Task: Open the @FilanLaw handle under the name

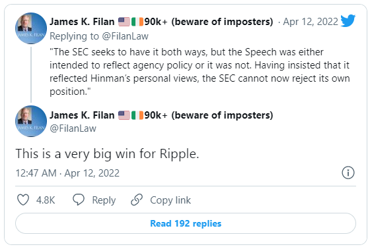Action: 73,128
